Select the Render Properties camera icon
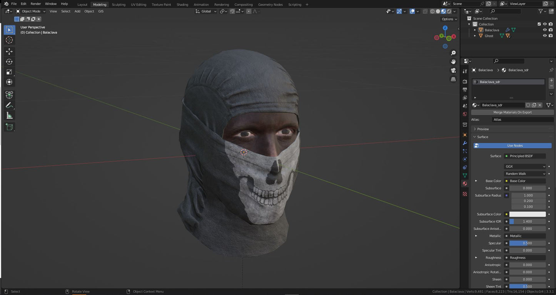Screen dimensions: 556x295 pos(465,81)
